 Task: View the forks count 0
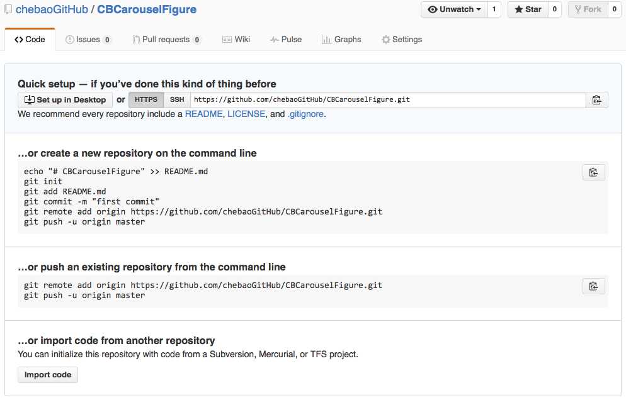[x=615, y=9]
